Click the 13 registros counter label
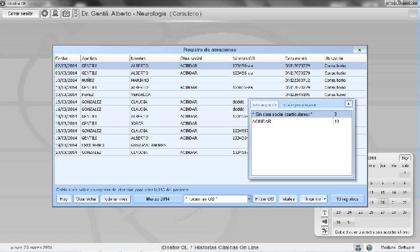Viewport: 420px width, 252px height. (x=347, y=199)
